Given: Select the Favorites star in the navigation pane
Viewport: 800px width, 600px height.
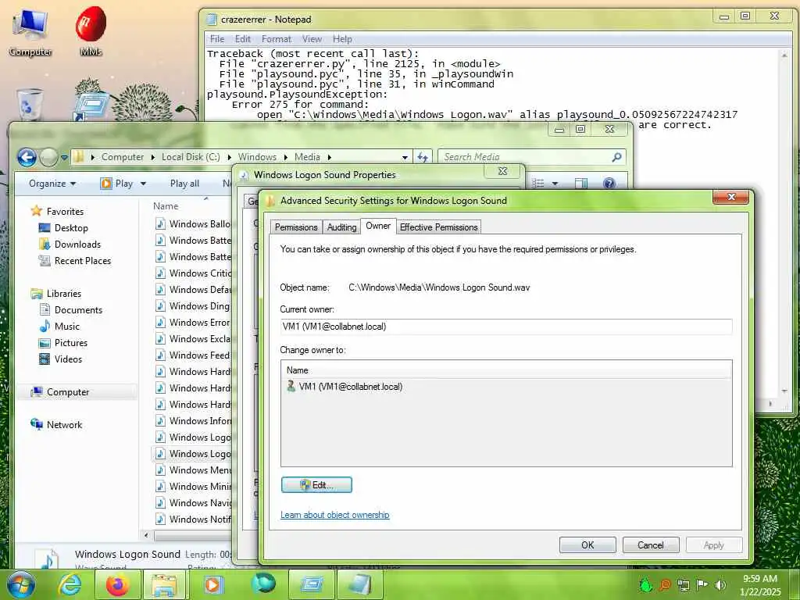Looking at the screenshot, I should (x=36, y=211).
